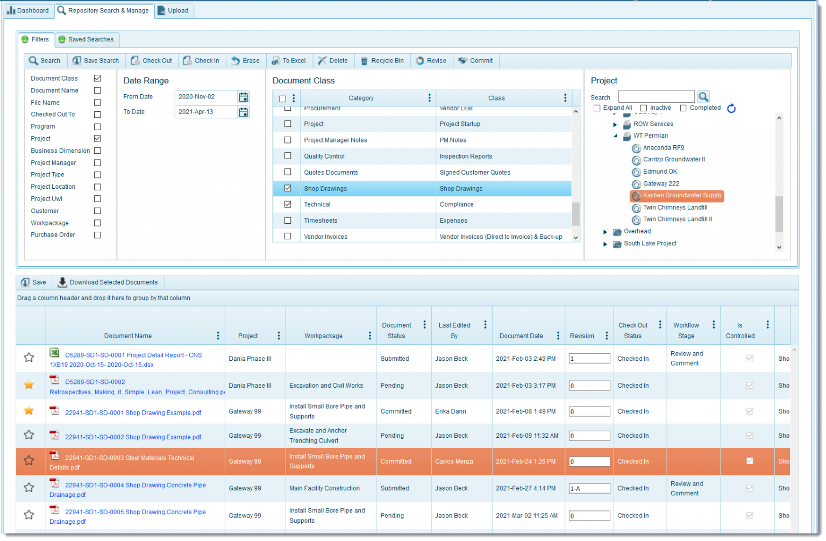Open the 22941-SD1-SD-0001 Shop Drawing Example link
Image resolution: width=826 pixels, height=541 pixels.
click(x=133, y=412)
